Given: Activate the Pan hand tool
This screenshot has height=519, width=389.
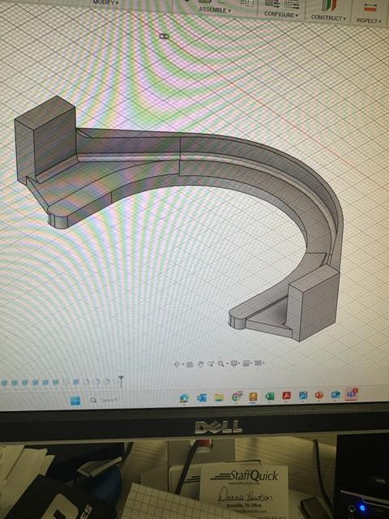Looking at the screenshot, I should click(200, 364).
